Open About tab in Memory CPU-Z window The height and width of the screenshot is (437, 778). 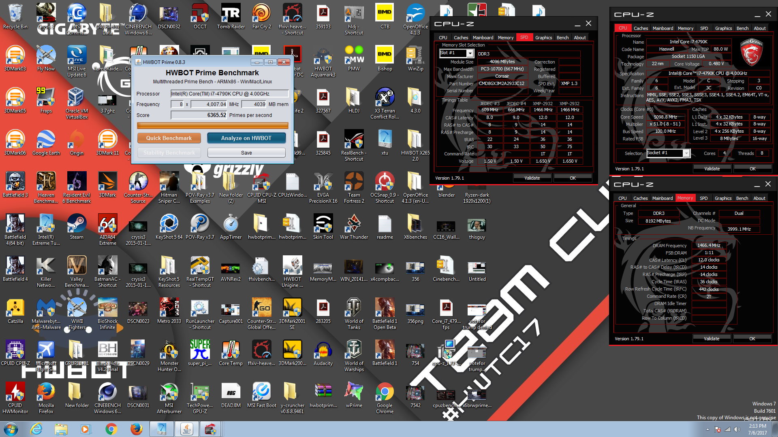tap(759, 198)
